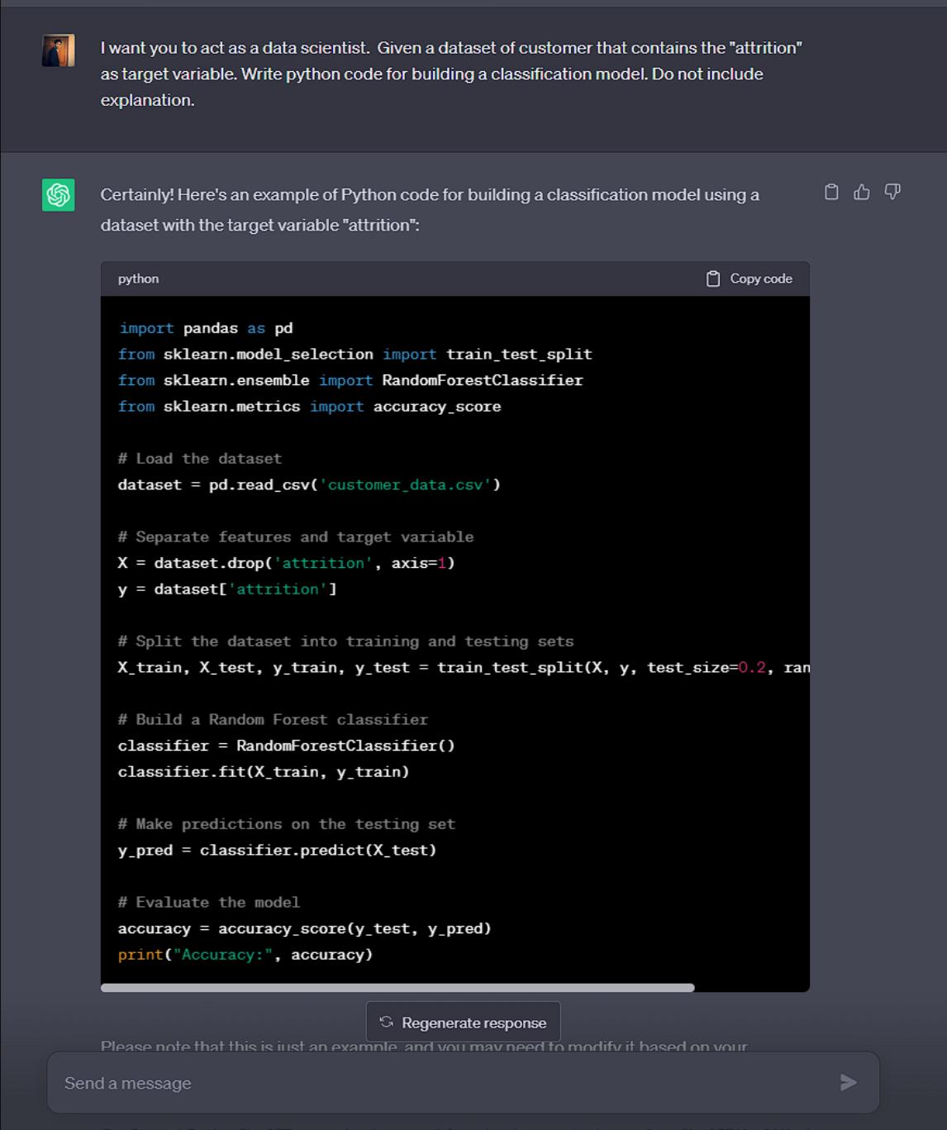
Task: Click the clipboard icon beside Copy code
Action: (713, 279)
